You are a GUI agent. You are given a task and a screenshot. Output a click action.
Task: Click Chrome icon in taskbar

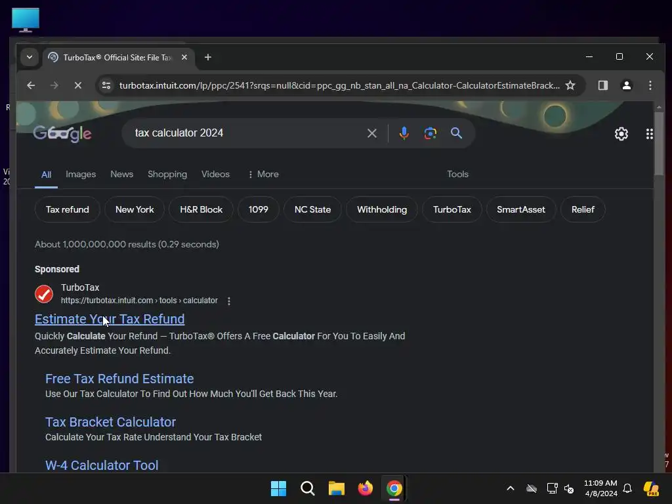tap(394, 488)
